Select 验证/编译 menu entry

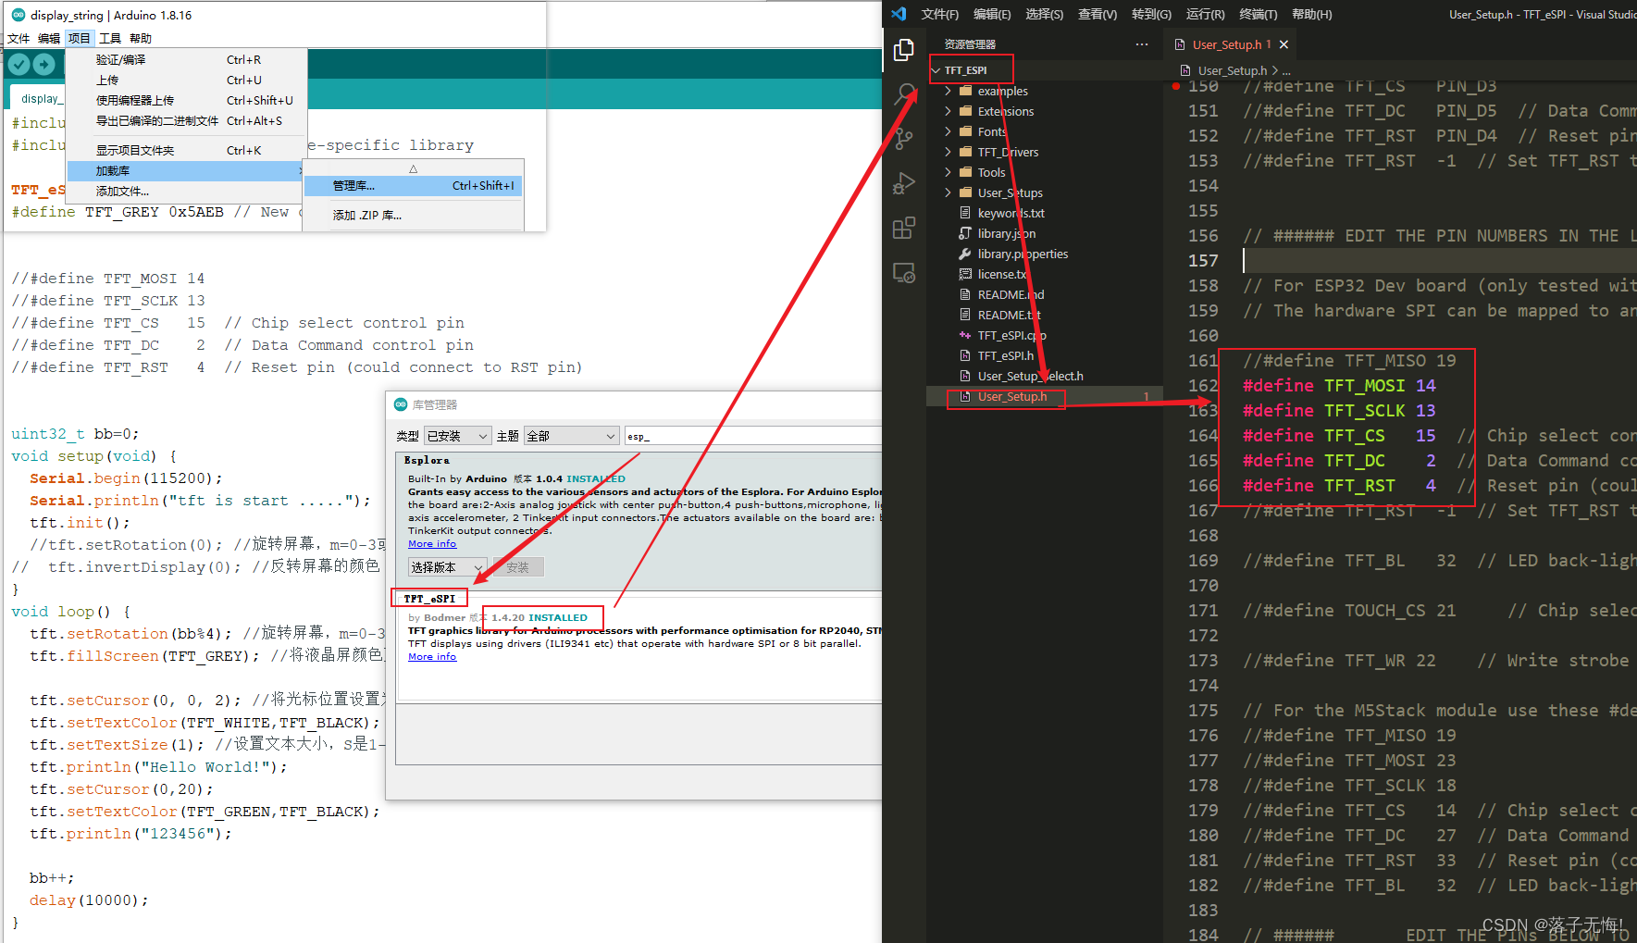tap(187, 59)
